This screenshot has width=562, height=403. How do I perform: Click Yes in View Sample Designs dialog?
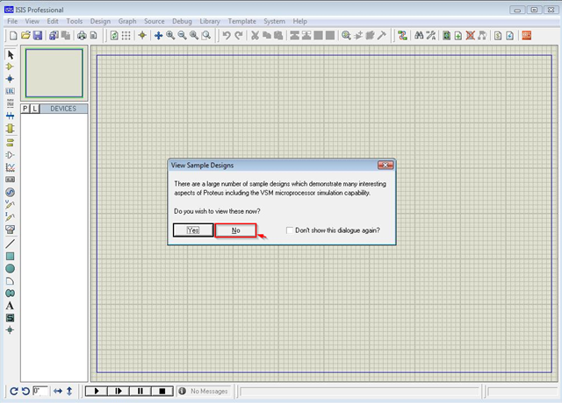pyautogui.click(x=193, y=230)
